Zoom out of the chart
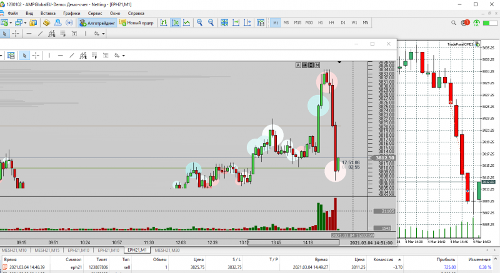The width and height of the screenshot is (500, 273). tap(211, 22)
